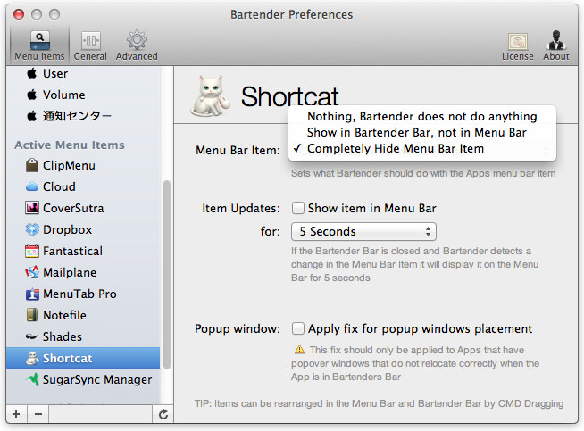
Task: Click the Menu Bar Item label
Action: pyautogui.click(x=238, y=150)
